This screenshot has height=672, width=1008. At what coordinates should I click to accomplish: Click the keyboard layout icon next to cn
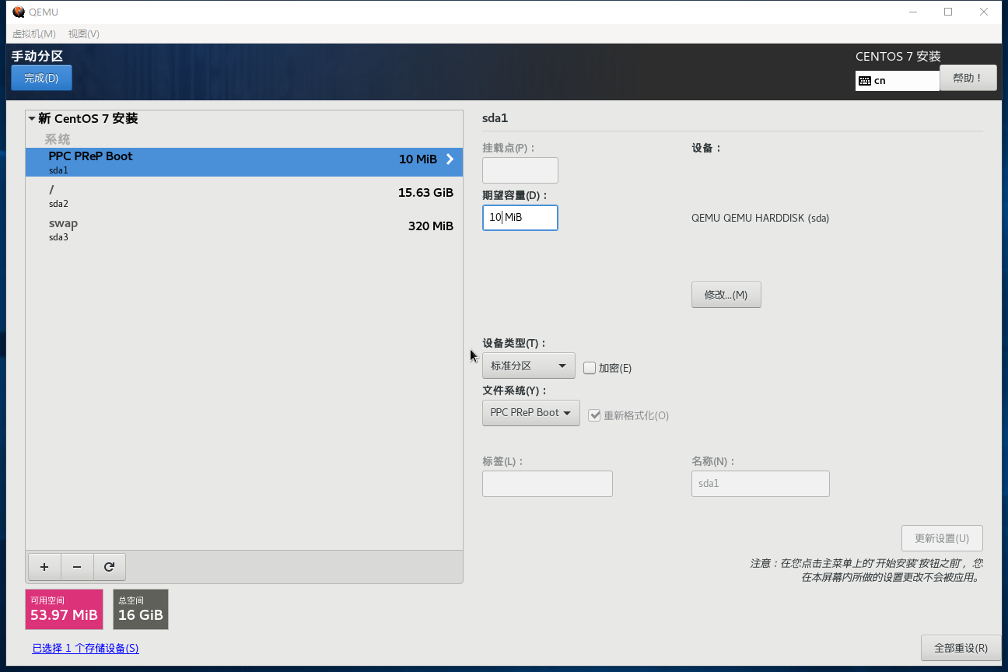[x=864, y=80]
